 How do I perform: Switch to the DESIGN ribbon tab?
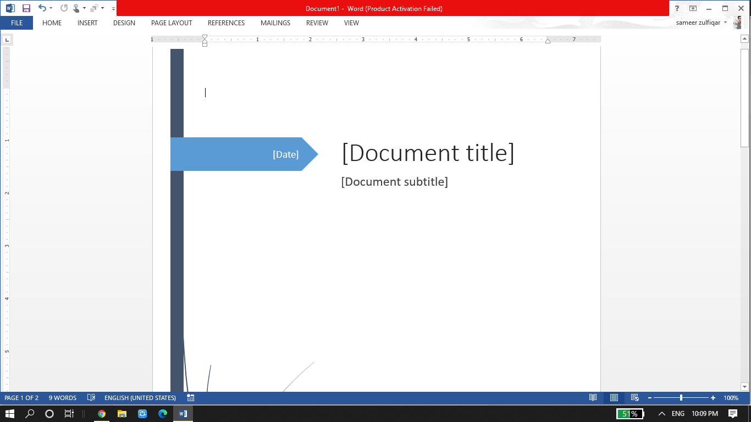coord(124,23)
